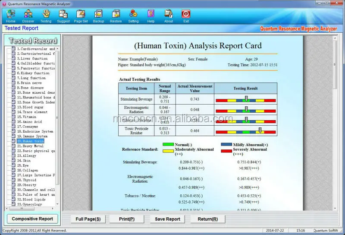Select 33.Gynecology record
The height and width of the screenshot is (235, 345).
pos(29,204)
